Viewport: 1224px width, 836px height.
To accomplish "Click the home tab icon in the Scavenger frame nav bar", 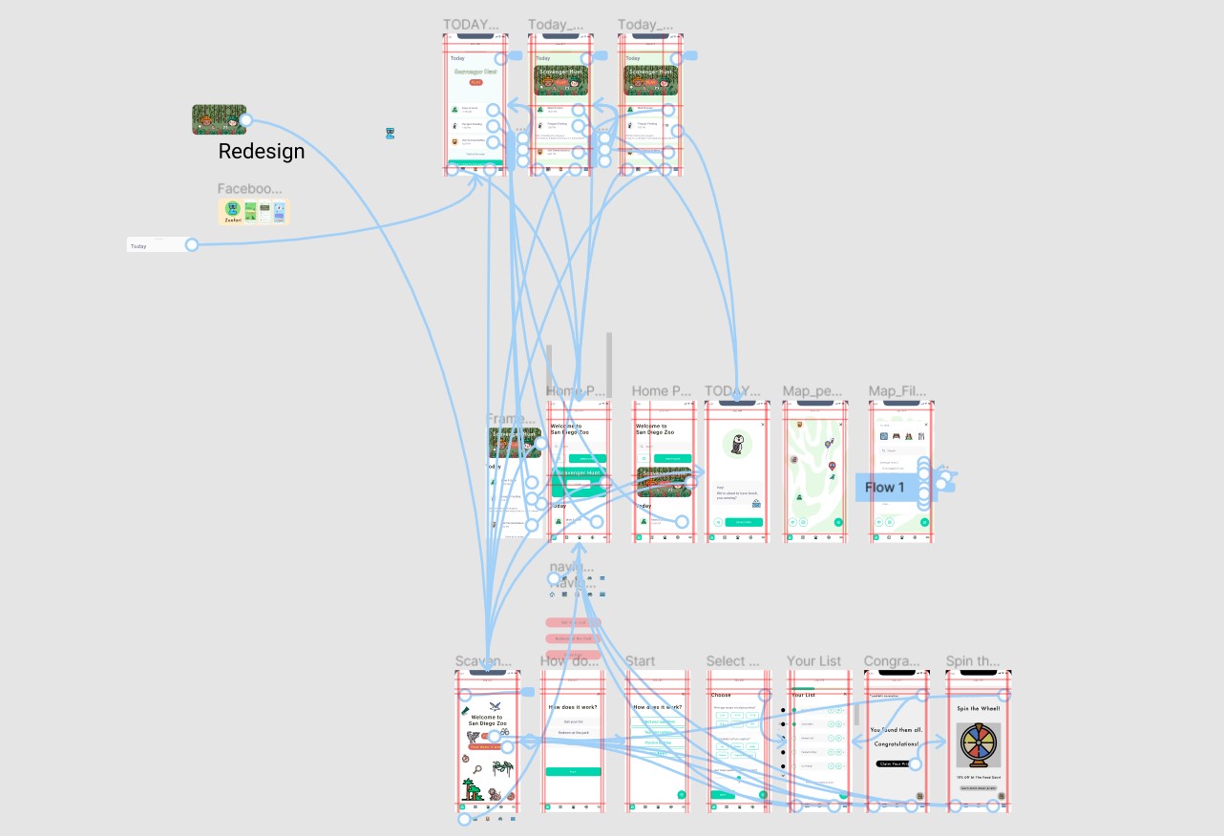I will click(461, 807).
